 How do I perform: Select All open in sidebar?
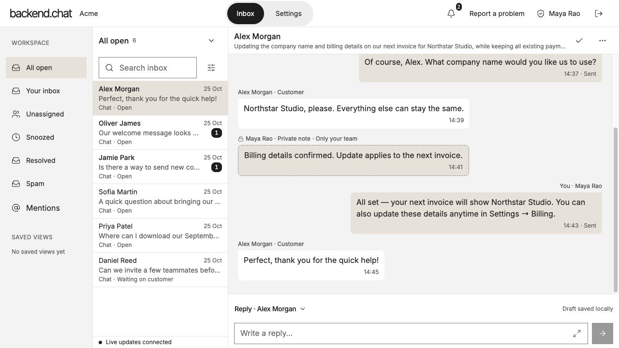click(46, 68)
